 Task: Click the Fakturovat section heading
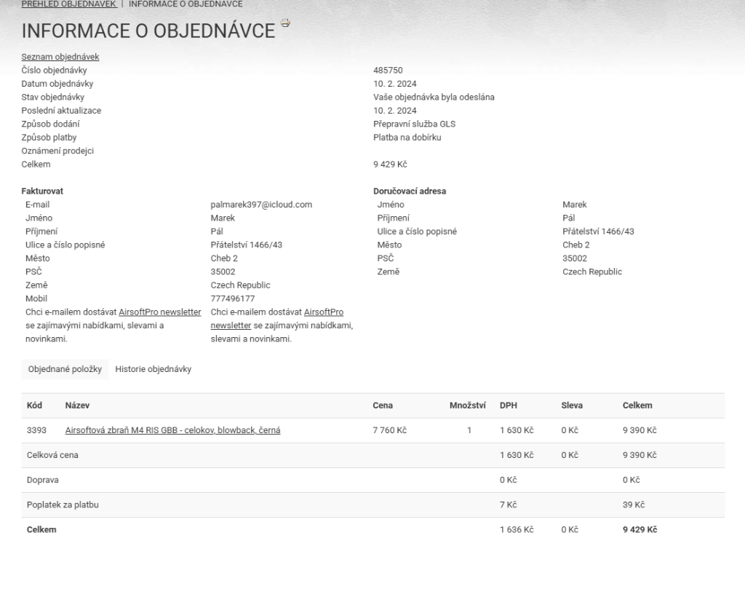tap(42, 191)
